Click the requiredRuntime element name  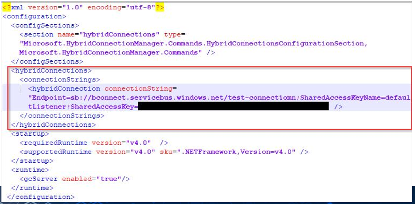55,143
